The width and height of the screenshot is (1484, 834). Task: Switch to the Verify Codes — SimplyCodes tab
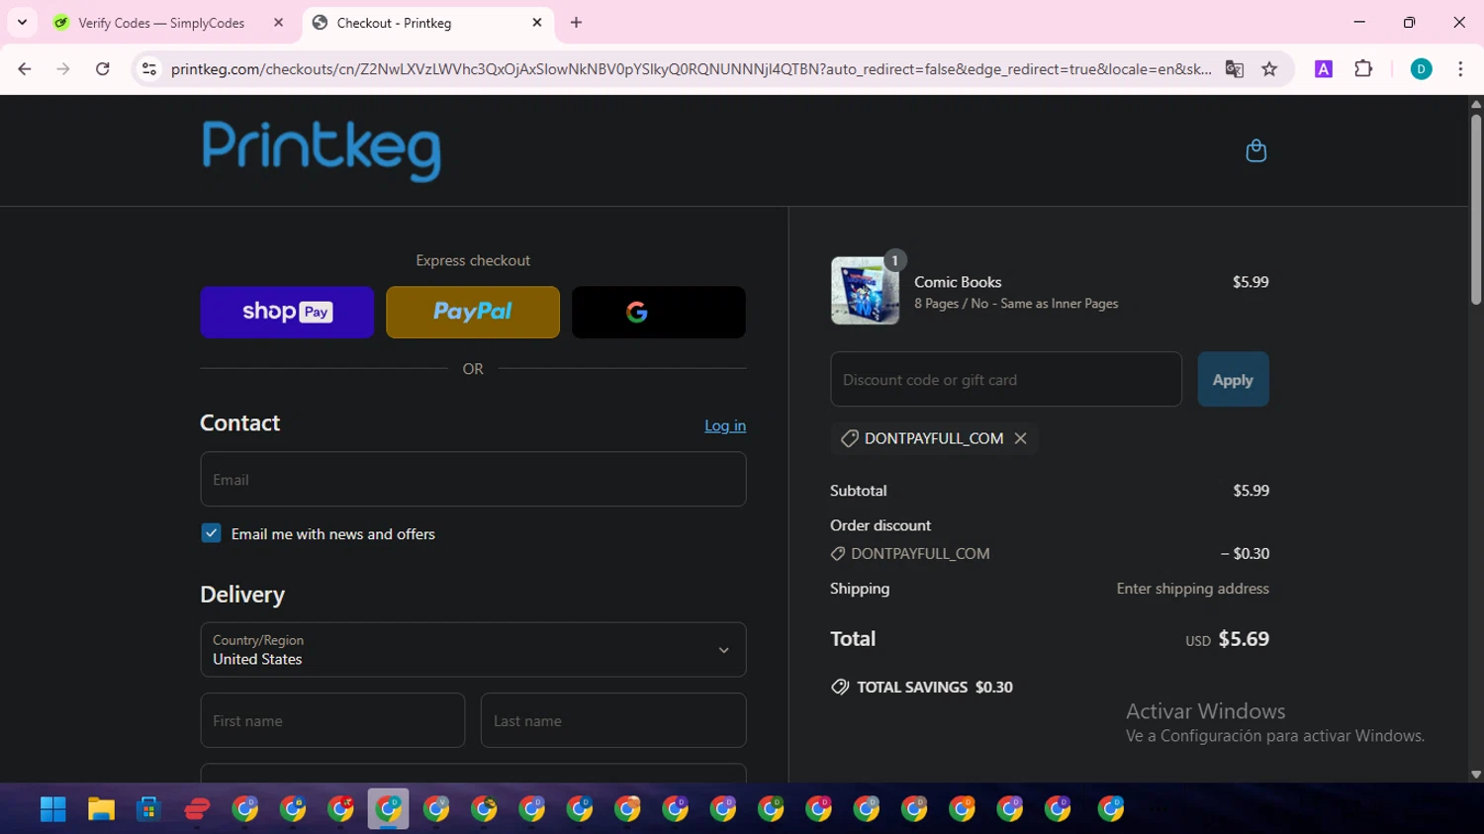(161, 23)
